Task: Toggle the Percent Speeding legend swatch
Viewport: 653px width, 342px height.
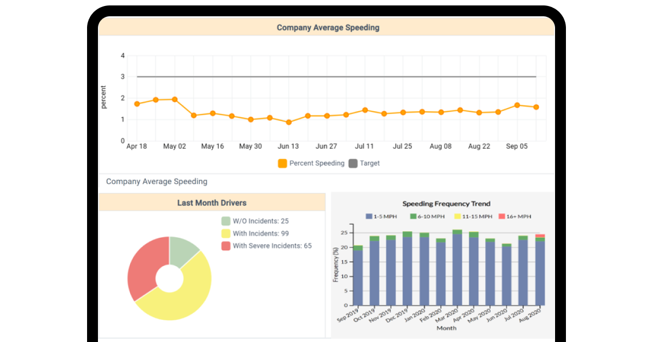Action: pos(282,163)
